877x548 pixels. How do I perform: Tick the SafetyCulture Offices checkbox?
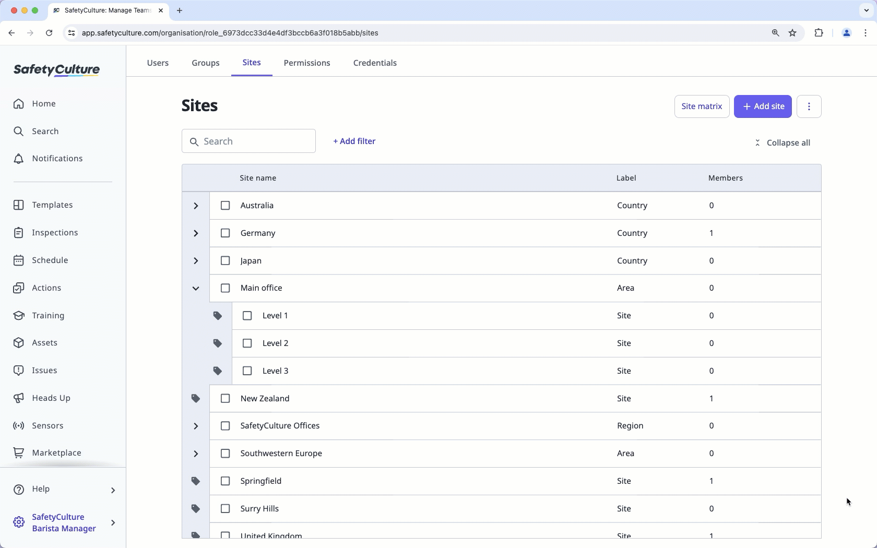225,426
